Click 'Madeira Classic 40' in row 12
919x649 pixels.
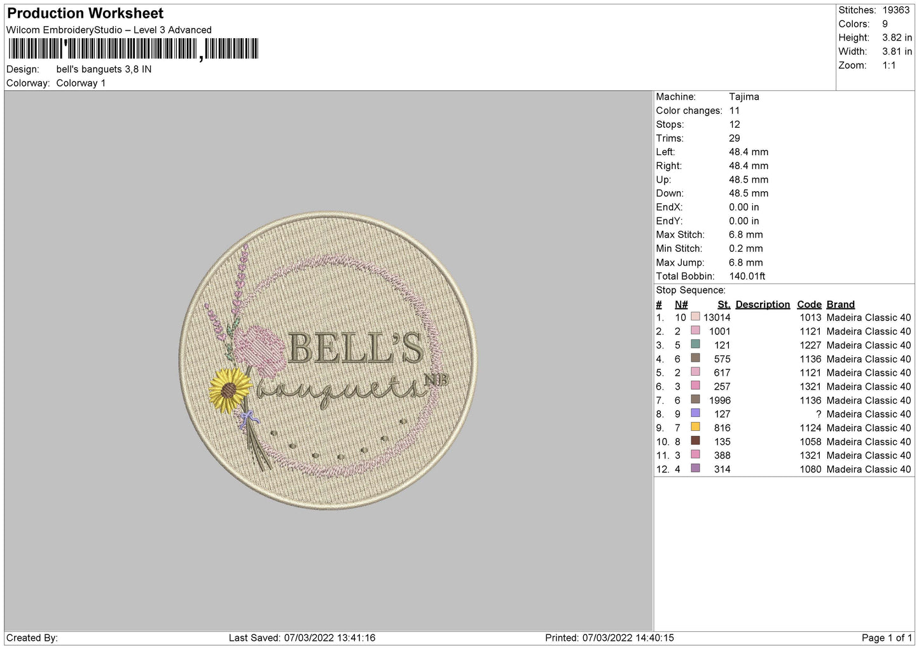tap(869, 469)
